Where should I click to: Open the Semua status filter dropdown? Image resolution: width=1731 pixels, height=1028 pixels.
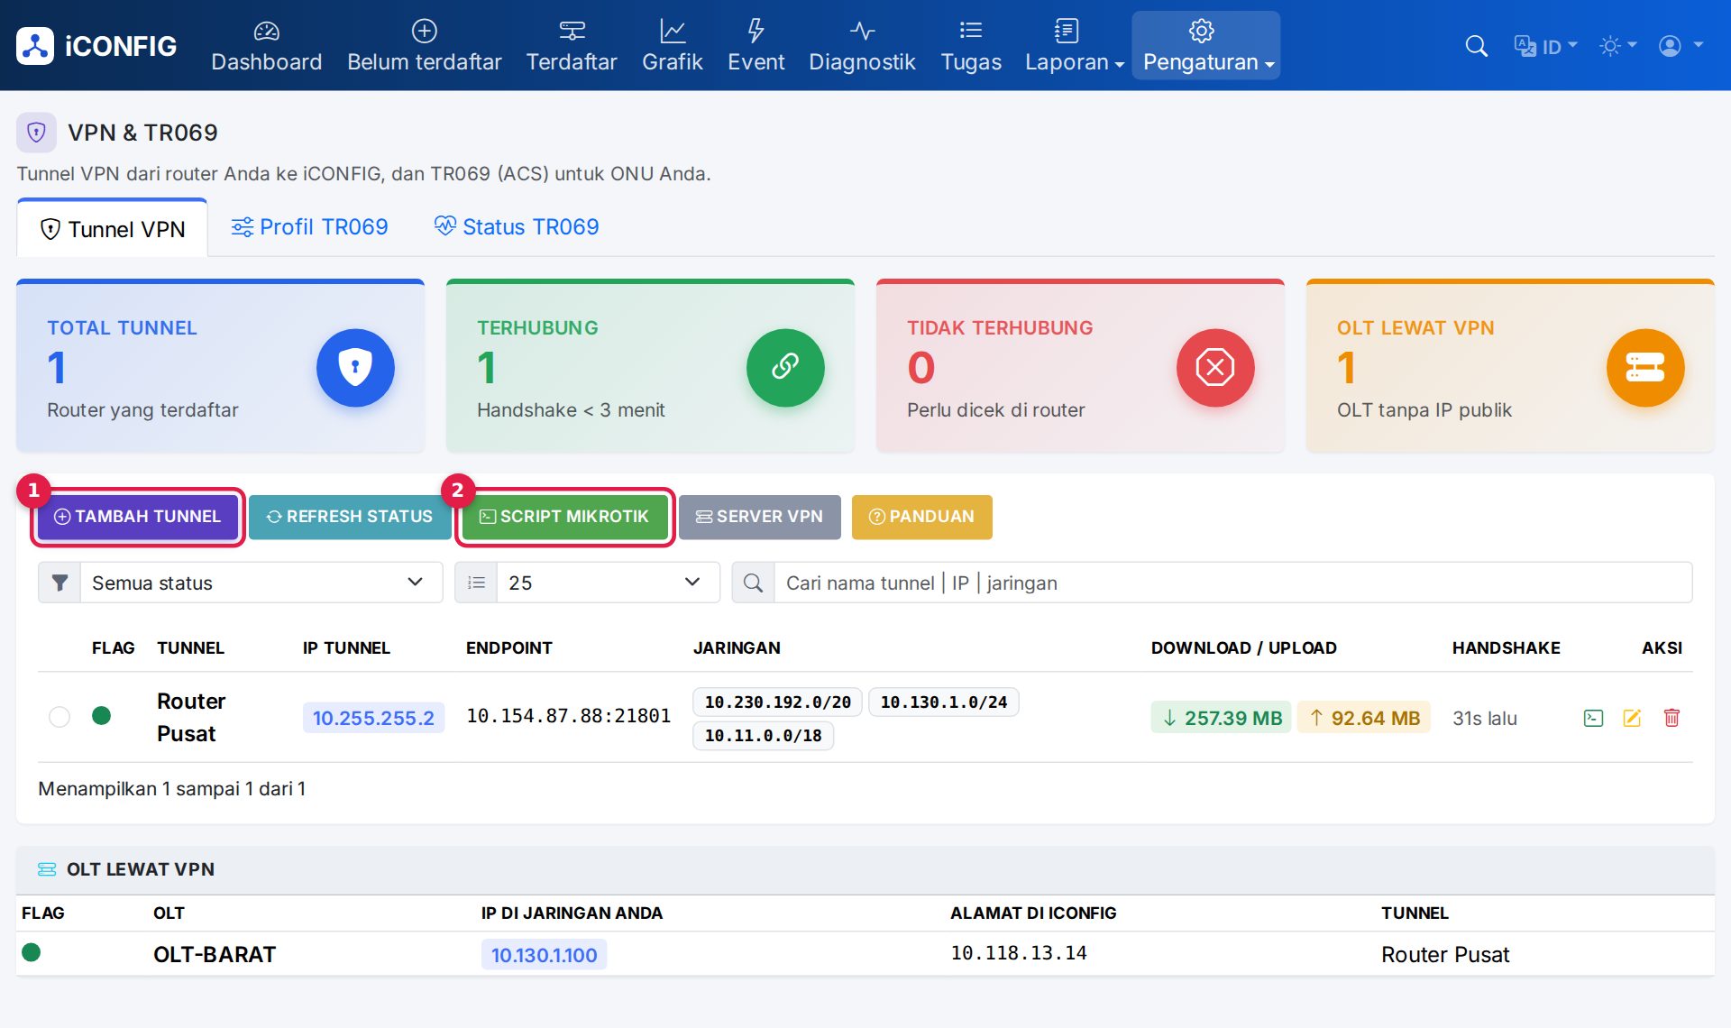tap(261, 583)
